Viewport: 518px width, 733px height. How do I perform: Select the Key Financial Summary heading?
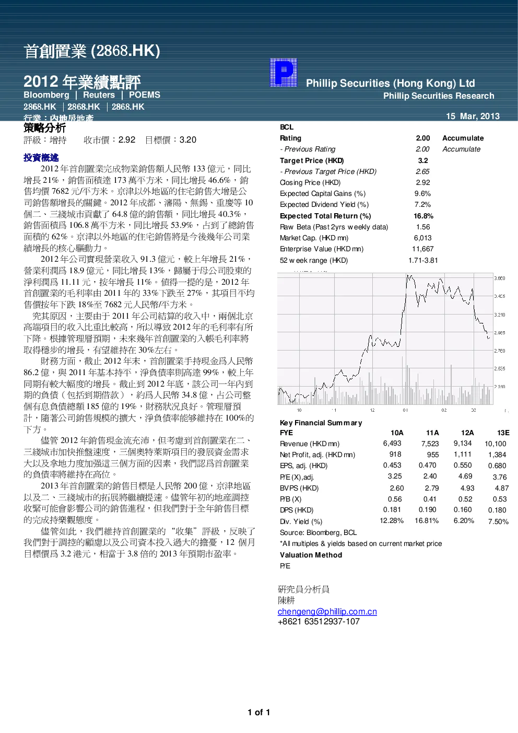(x=321, y=423)
